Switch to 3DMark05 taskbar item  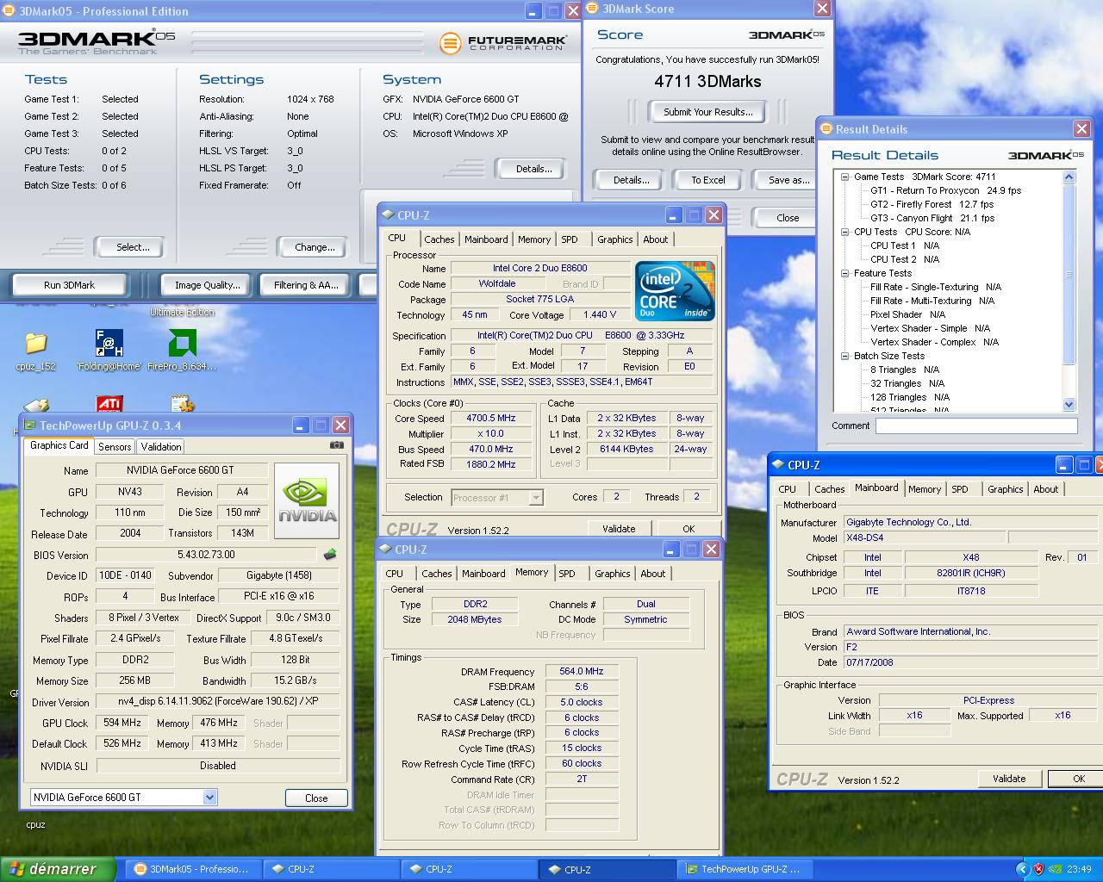coord(192,869)
